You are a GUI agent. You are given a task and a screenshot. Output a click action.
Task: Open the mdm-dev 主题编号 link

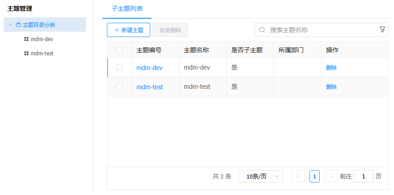tap(149, 68)
